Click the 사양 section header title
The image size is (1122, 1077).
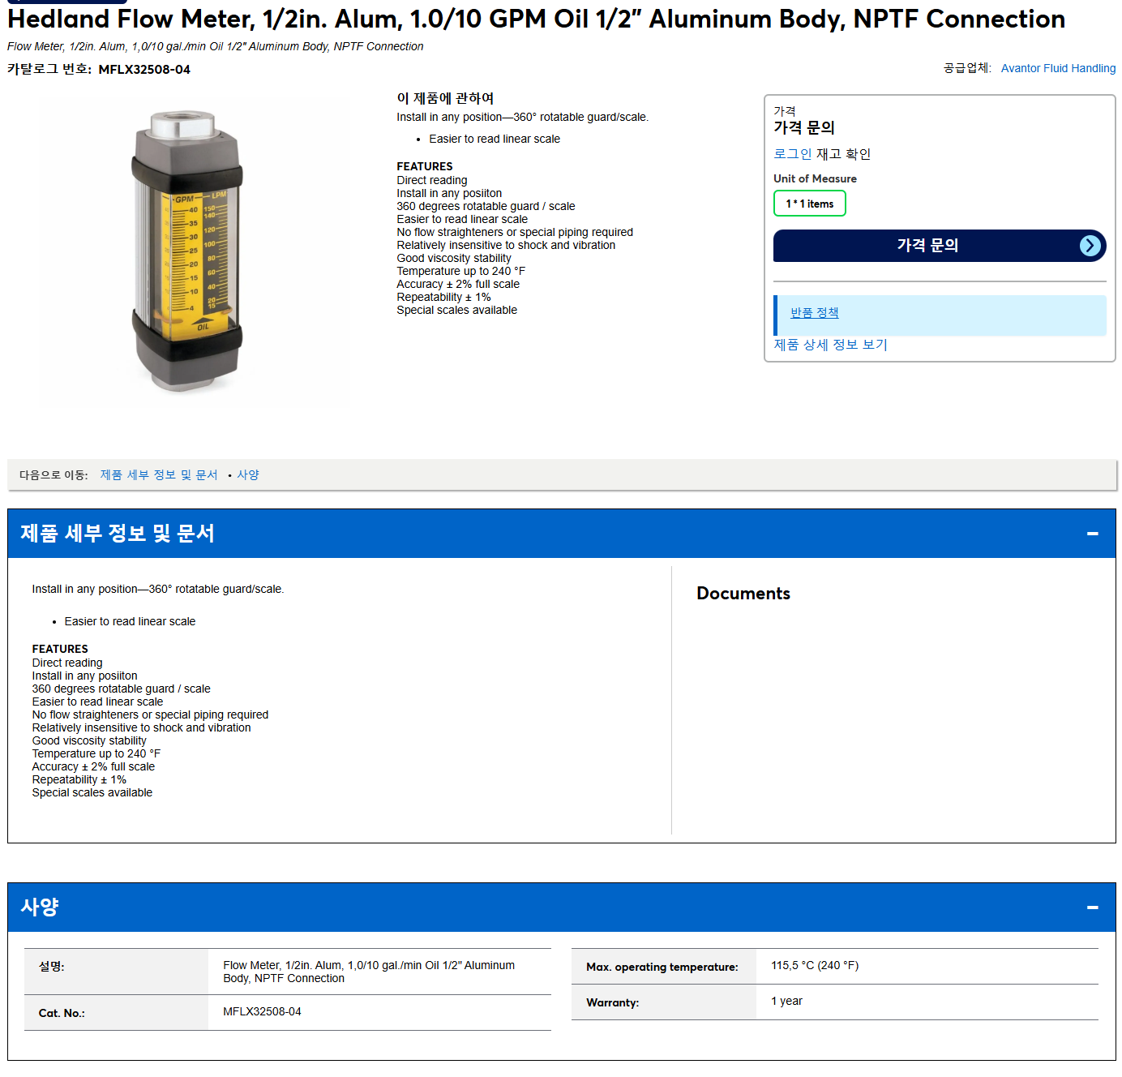[39, 907]
